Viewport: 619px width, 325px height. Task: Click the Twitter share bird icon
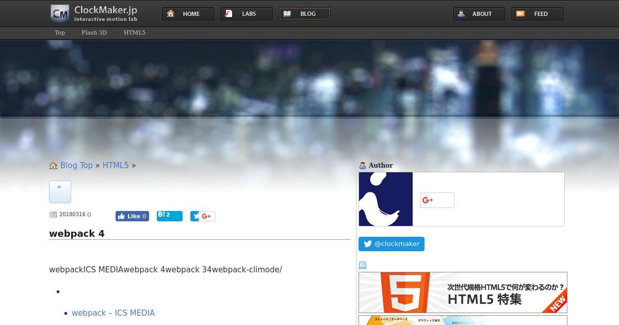tap(194, 216)
